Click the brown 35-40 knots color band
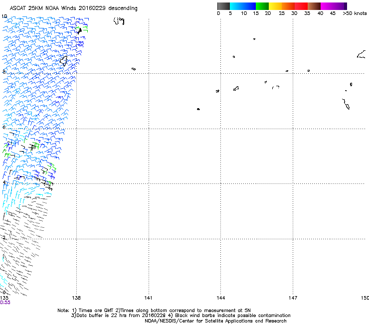This screenshot has height=324, width=369. [x=314, y=6]
